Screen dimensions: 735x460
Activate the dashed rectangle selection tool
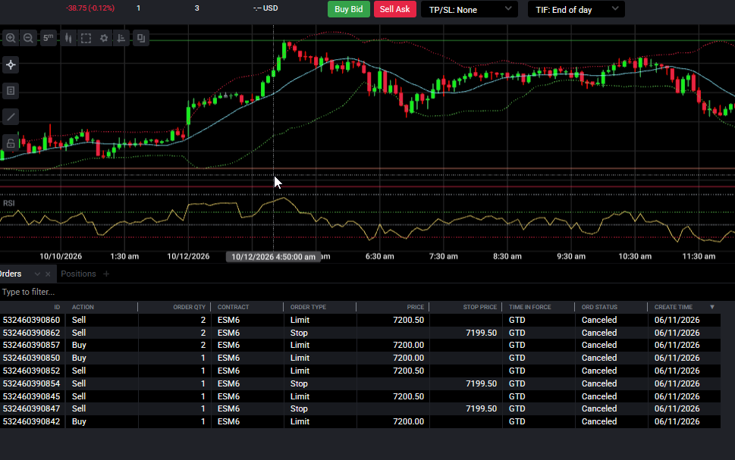coord(86,38)
